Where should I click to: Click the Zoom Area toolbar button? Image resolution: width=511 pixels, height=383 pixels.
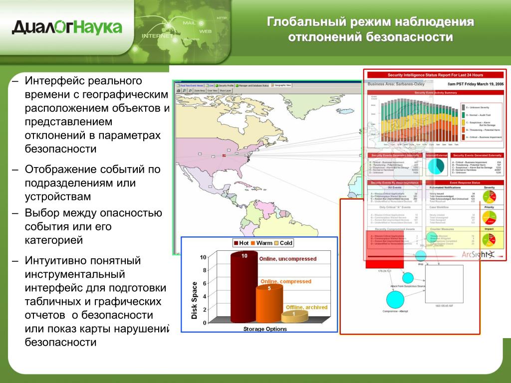pos(200,91)
